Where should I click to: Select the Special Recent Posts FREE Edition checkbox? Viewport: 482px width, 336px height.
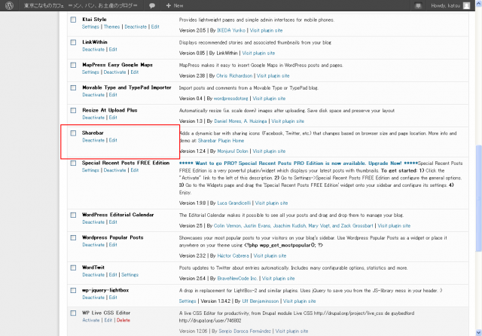73,163
